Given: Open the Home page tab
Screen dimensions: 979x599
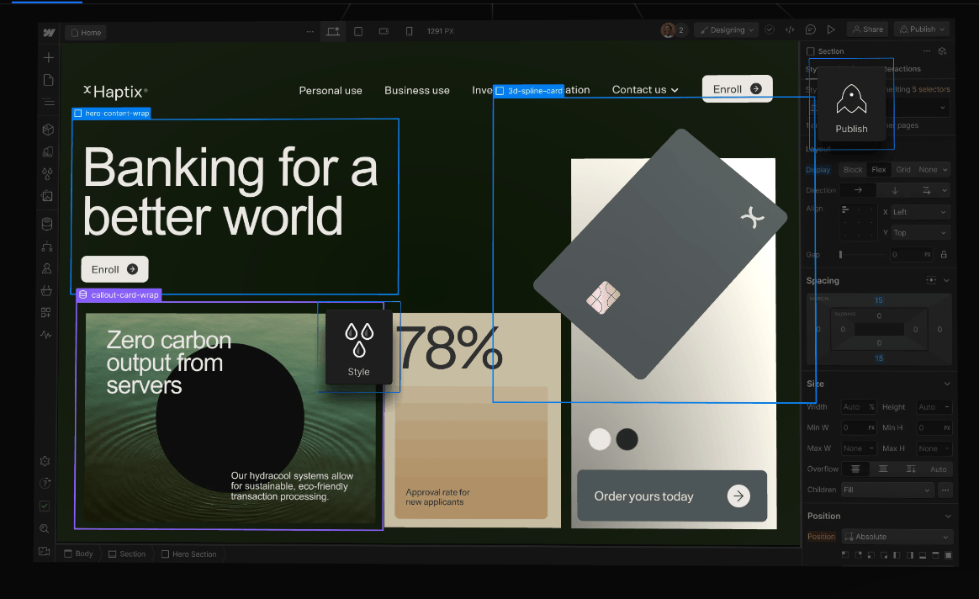Looking at the screenshot, I should [86, 33].
